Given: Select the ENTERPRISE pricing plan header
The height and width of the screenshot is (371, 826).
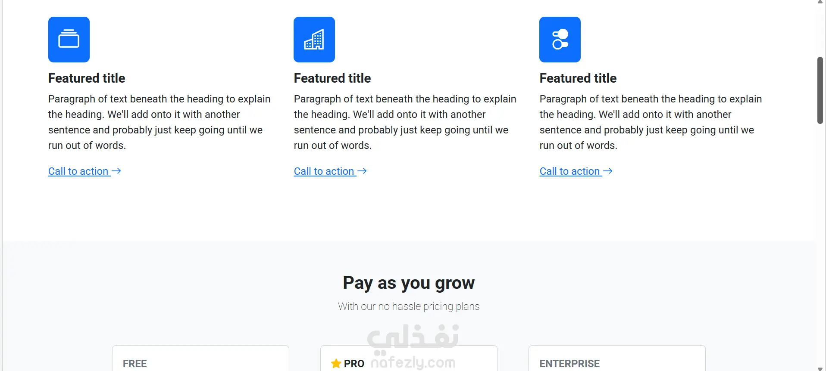Looking at the screenshot, I should tap(569, 364).
